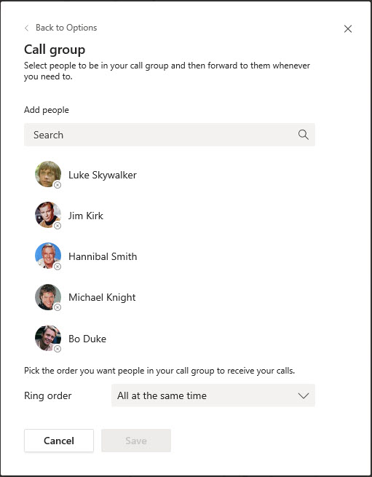Select the name Hannibal Smith
Screen dimensions: 372x477
[103, 256]
